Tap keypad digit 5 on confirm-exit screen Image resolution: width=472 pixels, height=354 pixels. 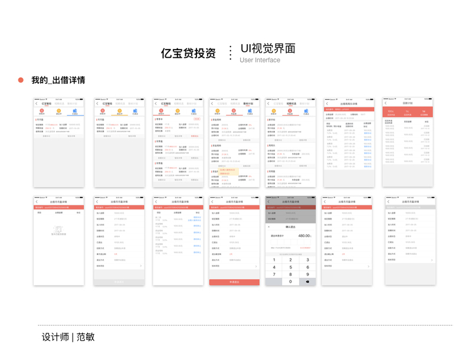point(290,267)
